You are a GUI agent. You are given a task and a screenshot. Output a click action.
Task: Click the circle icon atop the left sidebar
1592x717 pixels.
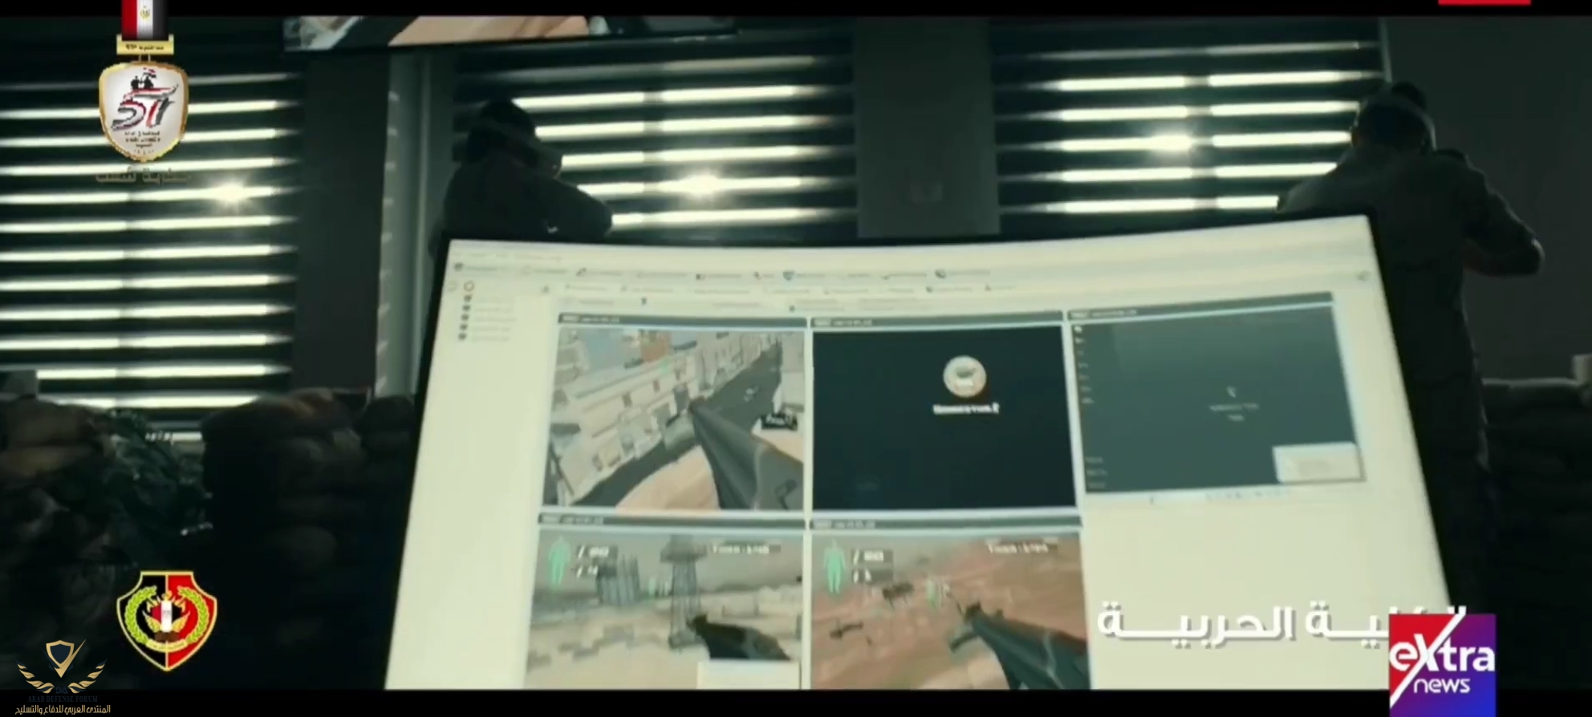[x=469, y=286]
